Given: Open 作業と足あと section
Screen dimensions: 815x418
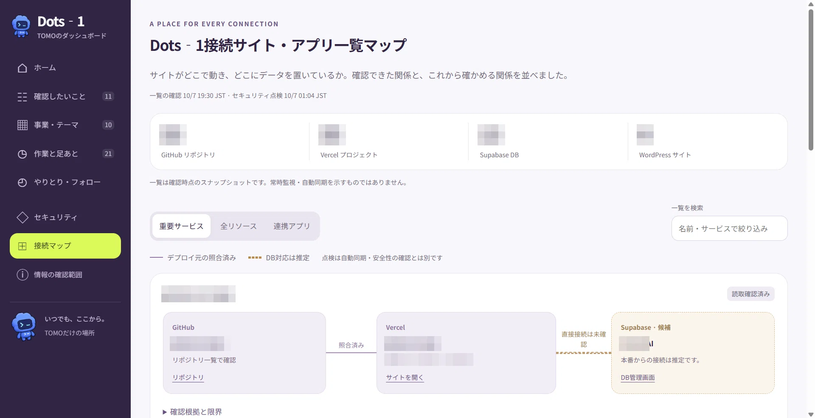Looking at the screenshot, I should pyautogui.click(x=65, y=154).
